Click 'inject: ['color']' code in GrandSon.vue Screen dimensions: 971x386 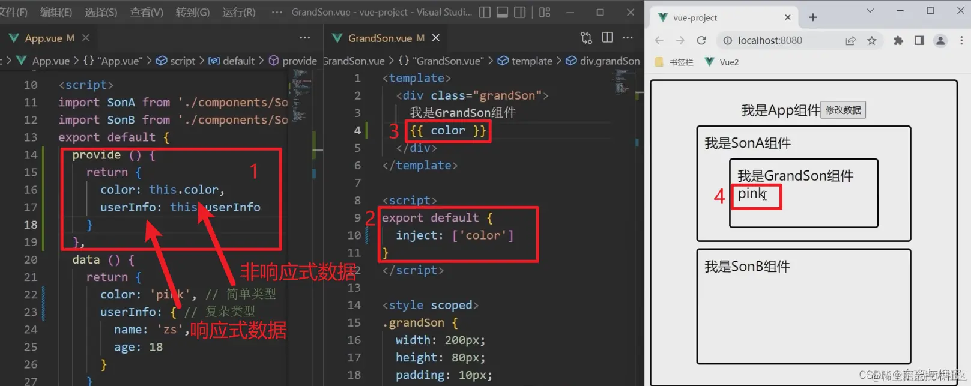coord(455,235)
